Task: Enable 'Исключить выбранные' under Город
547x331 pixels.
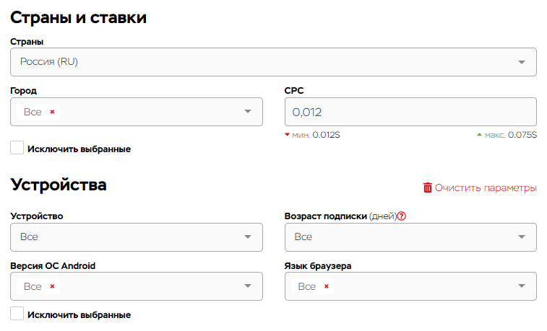Action: pos(17,148)
